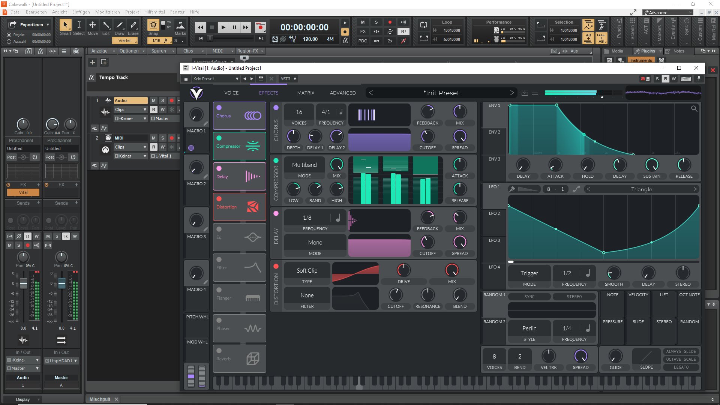Select the Erase tool
The height and width of the screenshot is (405, 720).
point(133,25)
